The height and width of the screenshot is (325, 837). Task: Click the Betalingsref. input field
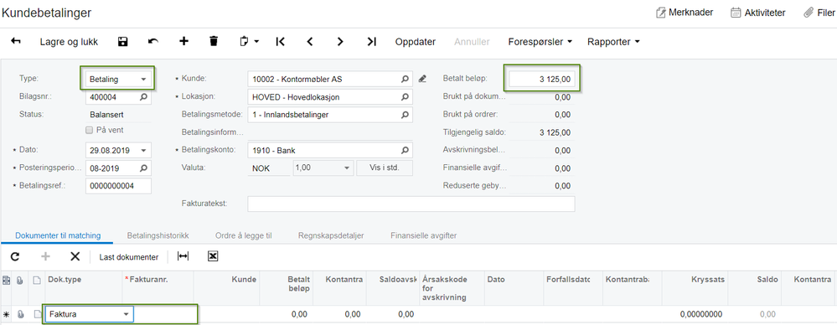pos(118,186)
